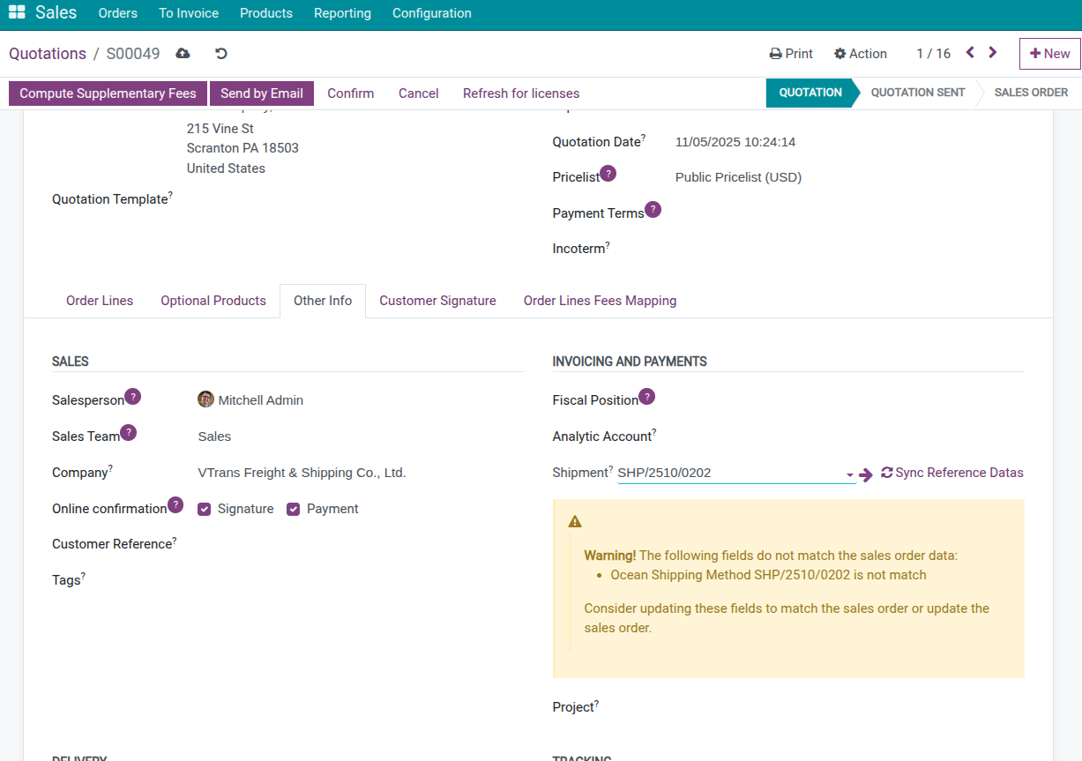The width and height of the screenshot is (1082, 761).
Task: Uncheck the Payment checkbox
Action: 294,510
